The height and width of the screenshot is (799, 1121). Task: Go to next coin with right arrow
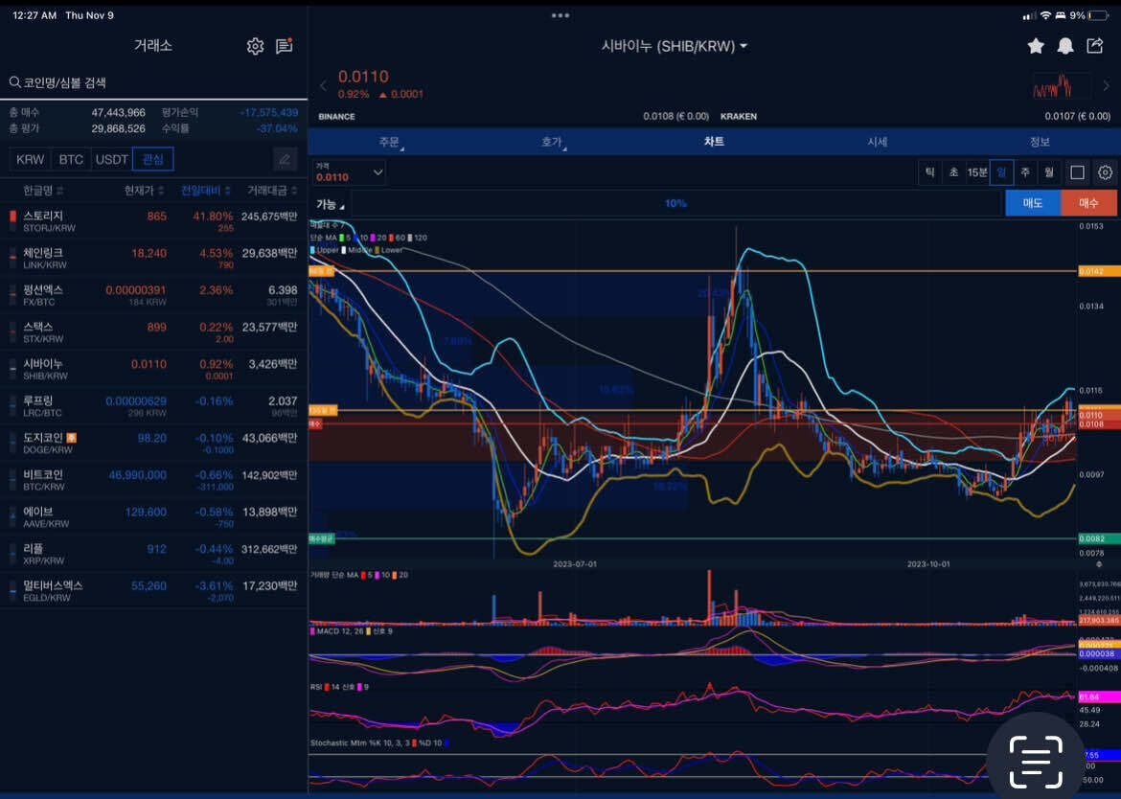click(x=1108, y=86)
